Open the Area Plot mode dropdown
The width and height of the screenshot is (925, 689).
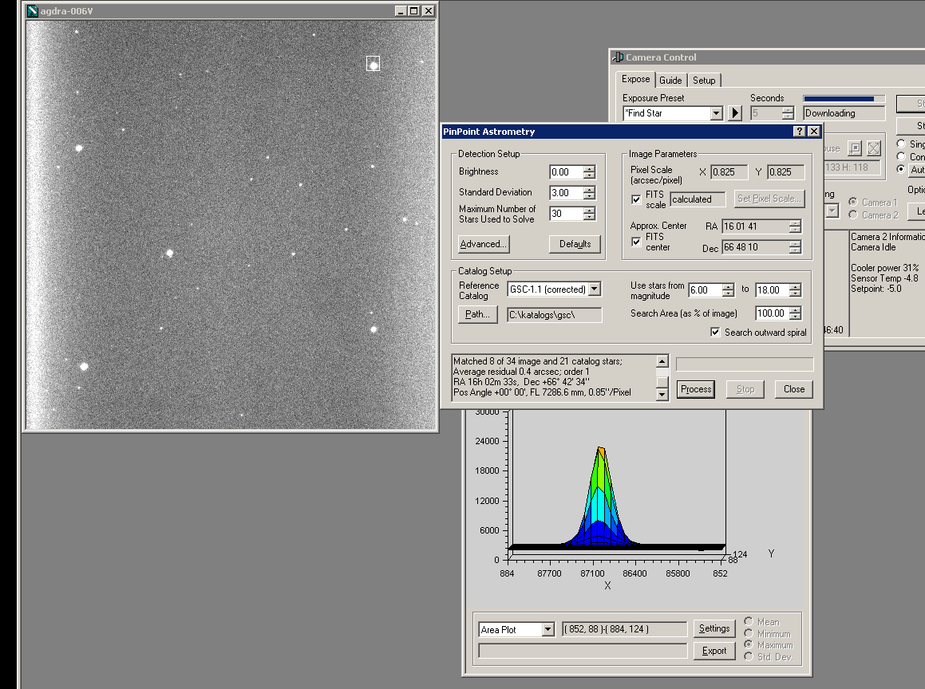[x=547, y=630]
